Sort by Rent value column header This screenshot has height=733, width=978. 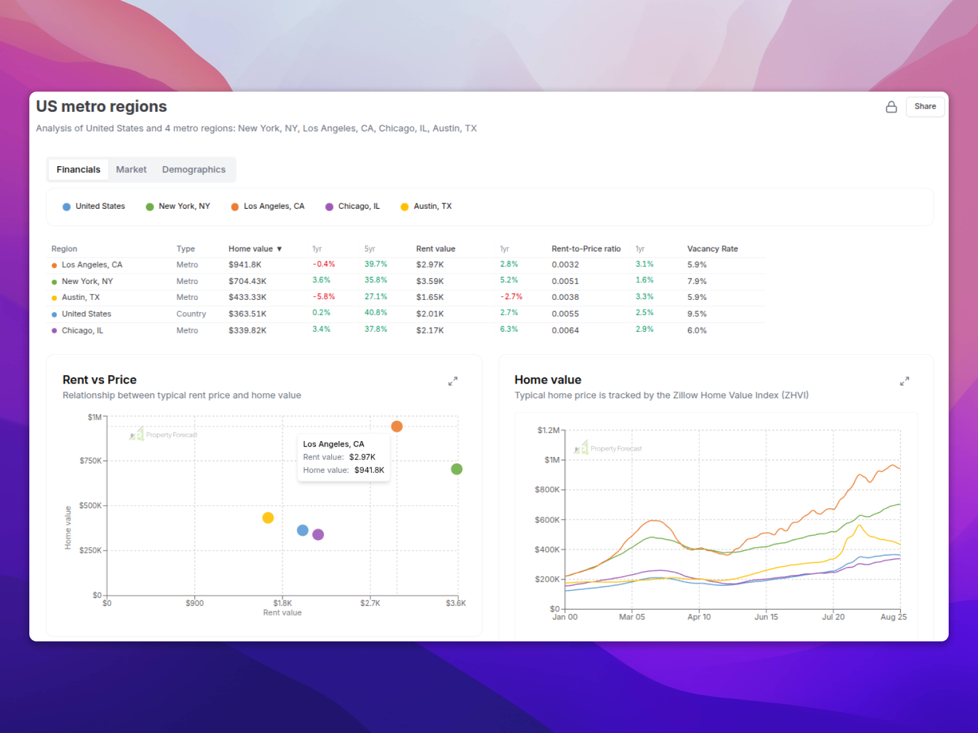[x=435, y=249]
